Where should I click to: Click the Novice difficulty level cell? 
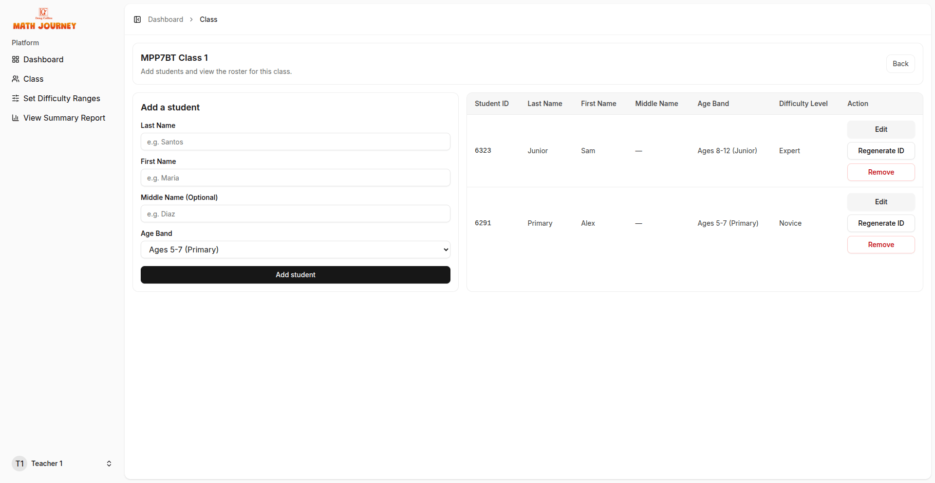[x=790, y=223]
